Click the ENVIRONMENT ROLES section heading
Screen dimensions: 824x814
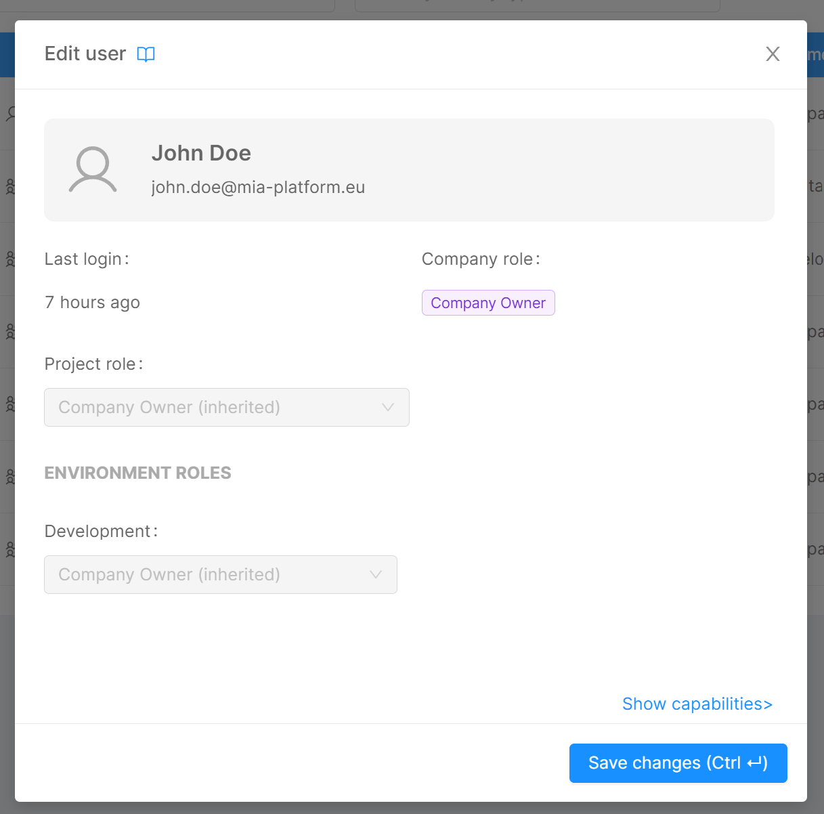(137, 473)
